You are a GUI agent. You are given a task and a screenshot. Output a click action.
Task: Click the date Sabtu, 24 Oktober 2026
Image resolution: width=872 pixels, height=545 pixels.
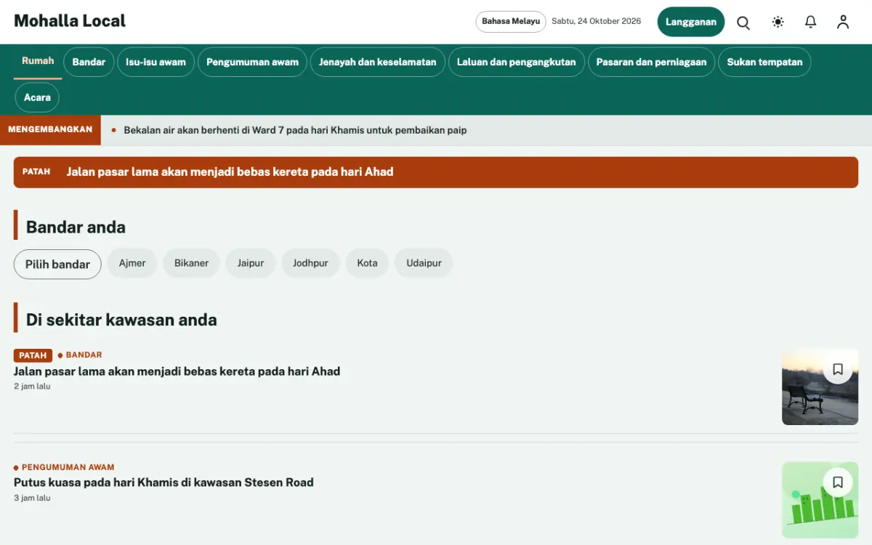(596, 21)
